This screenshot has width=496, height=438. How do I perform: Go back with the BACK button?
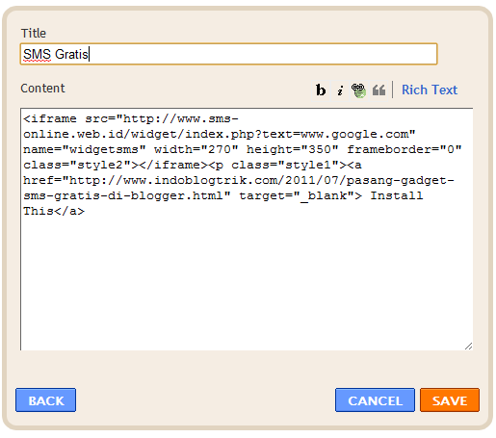(45, 400)
